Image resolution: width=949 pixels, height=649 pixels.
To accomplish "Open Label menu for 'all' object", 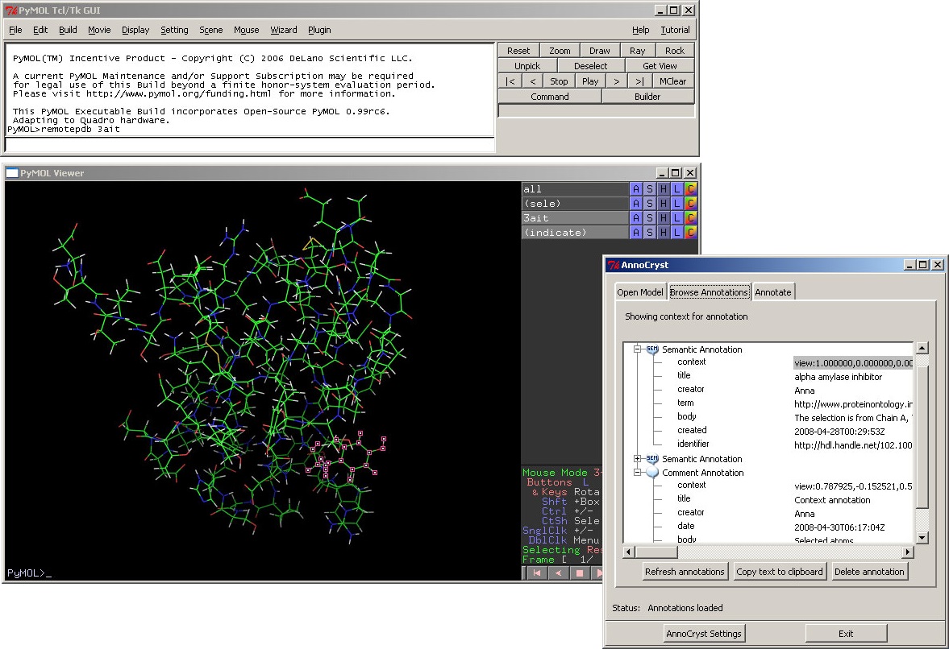I will click(676, 189).
